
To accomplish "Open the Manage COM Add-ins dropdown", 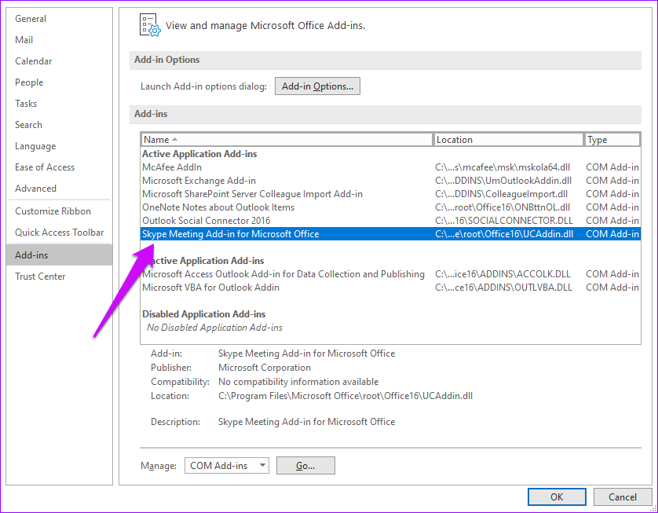I will [x=227, y=466].
